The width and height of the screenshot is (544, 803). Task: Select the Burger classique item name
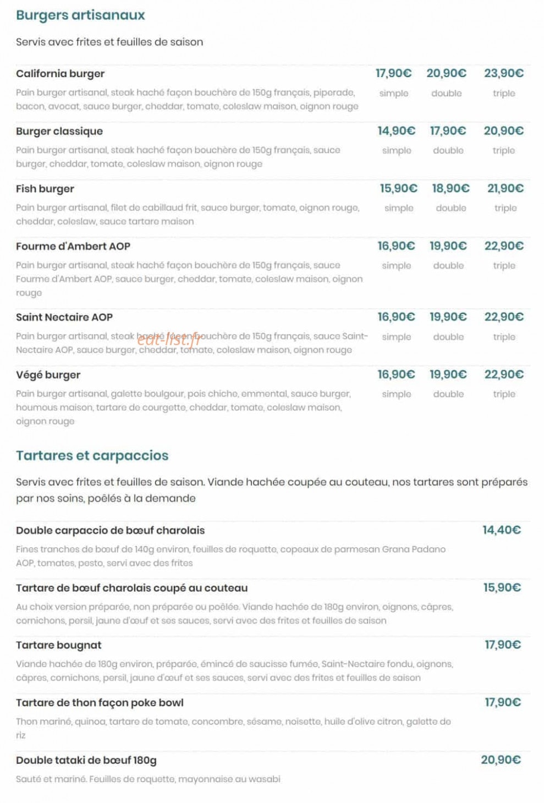[59, 131]
